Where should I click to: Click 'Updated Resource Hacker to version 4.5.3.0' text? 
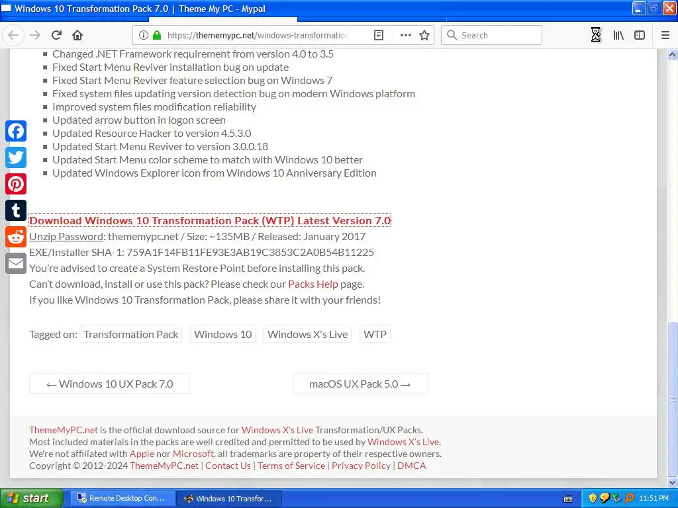click(x=152, y=134)
